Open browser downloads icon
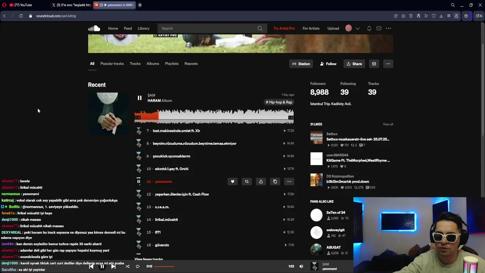 pos(441,16)
